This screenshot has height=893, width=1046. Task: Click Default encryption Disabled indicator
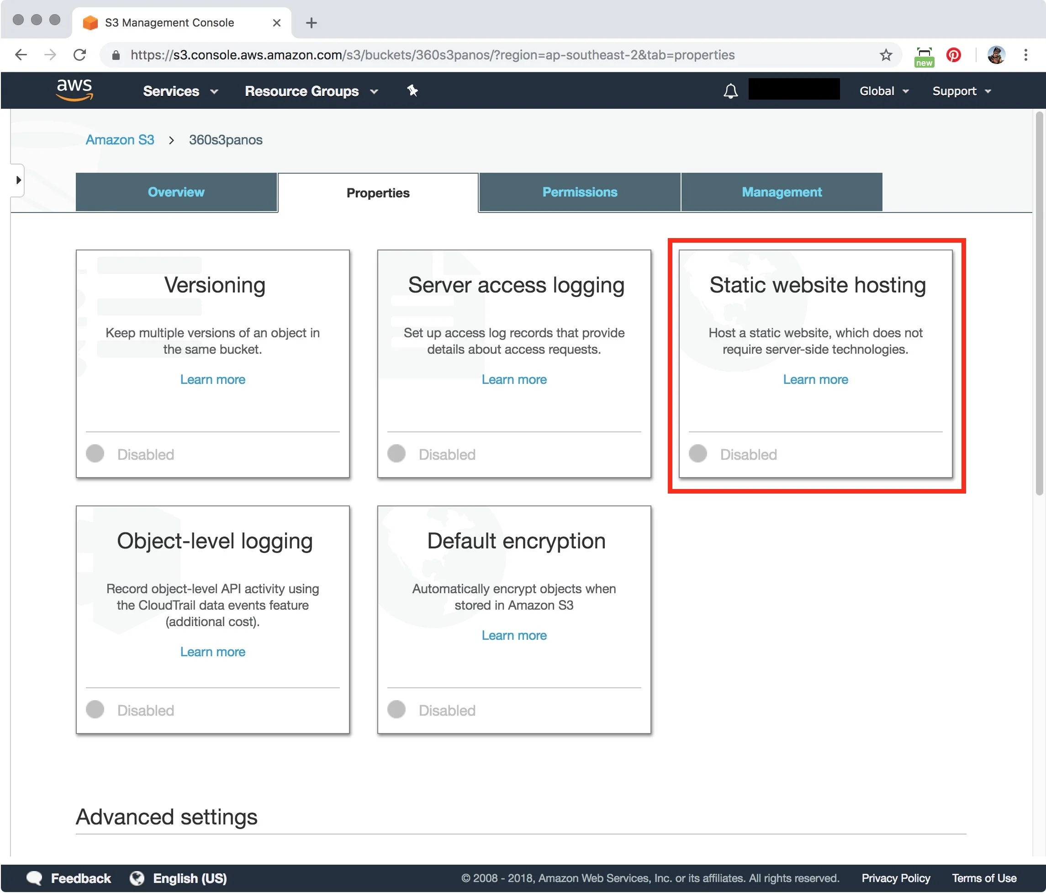(396, 709)
